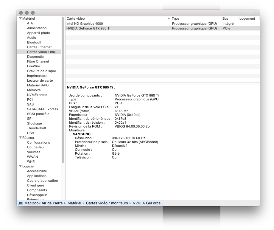Select Développeur in the sidebar
This screenshot has width=274, height=230.
click(x=37, y=195)
